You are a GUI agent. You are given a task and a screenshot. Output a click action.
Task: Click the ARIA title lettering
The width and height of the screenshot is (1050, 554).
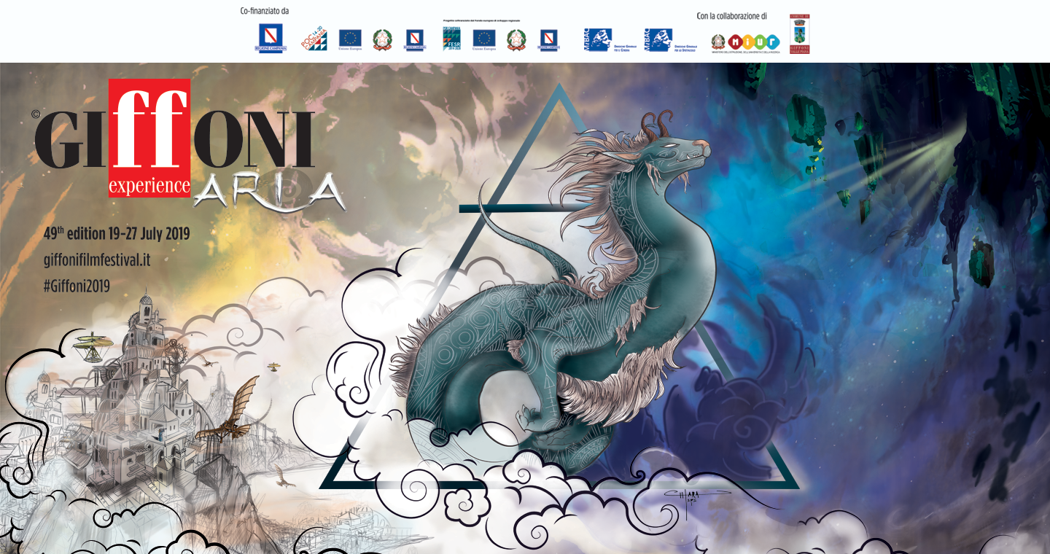click(x=269, y=192)
